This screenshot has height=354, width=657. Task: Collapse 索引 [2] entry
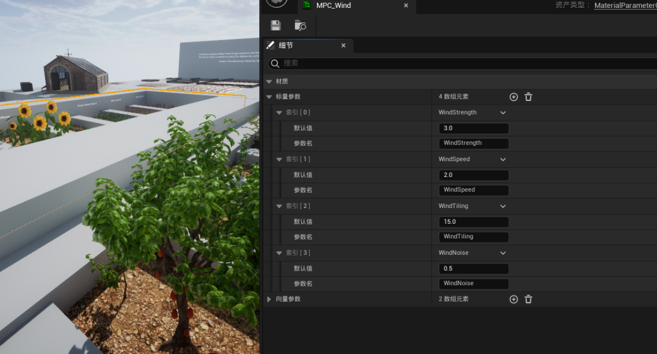click(x=279, y=206)
